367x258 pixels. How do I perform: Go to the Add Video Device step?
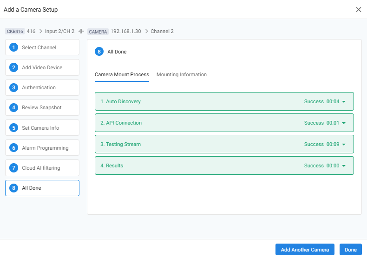[42, 67]
